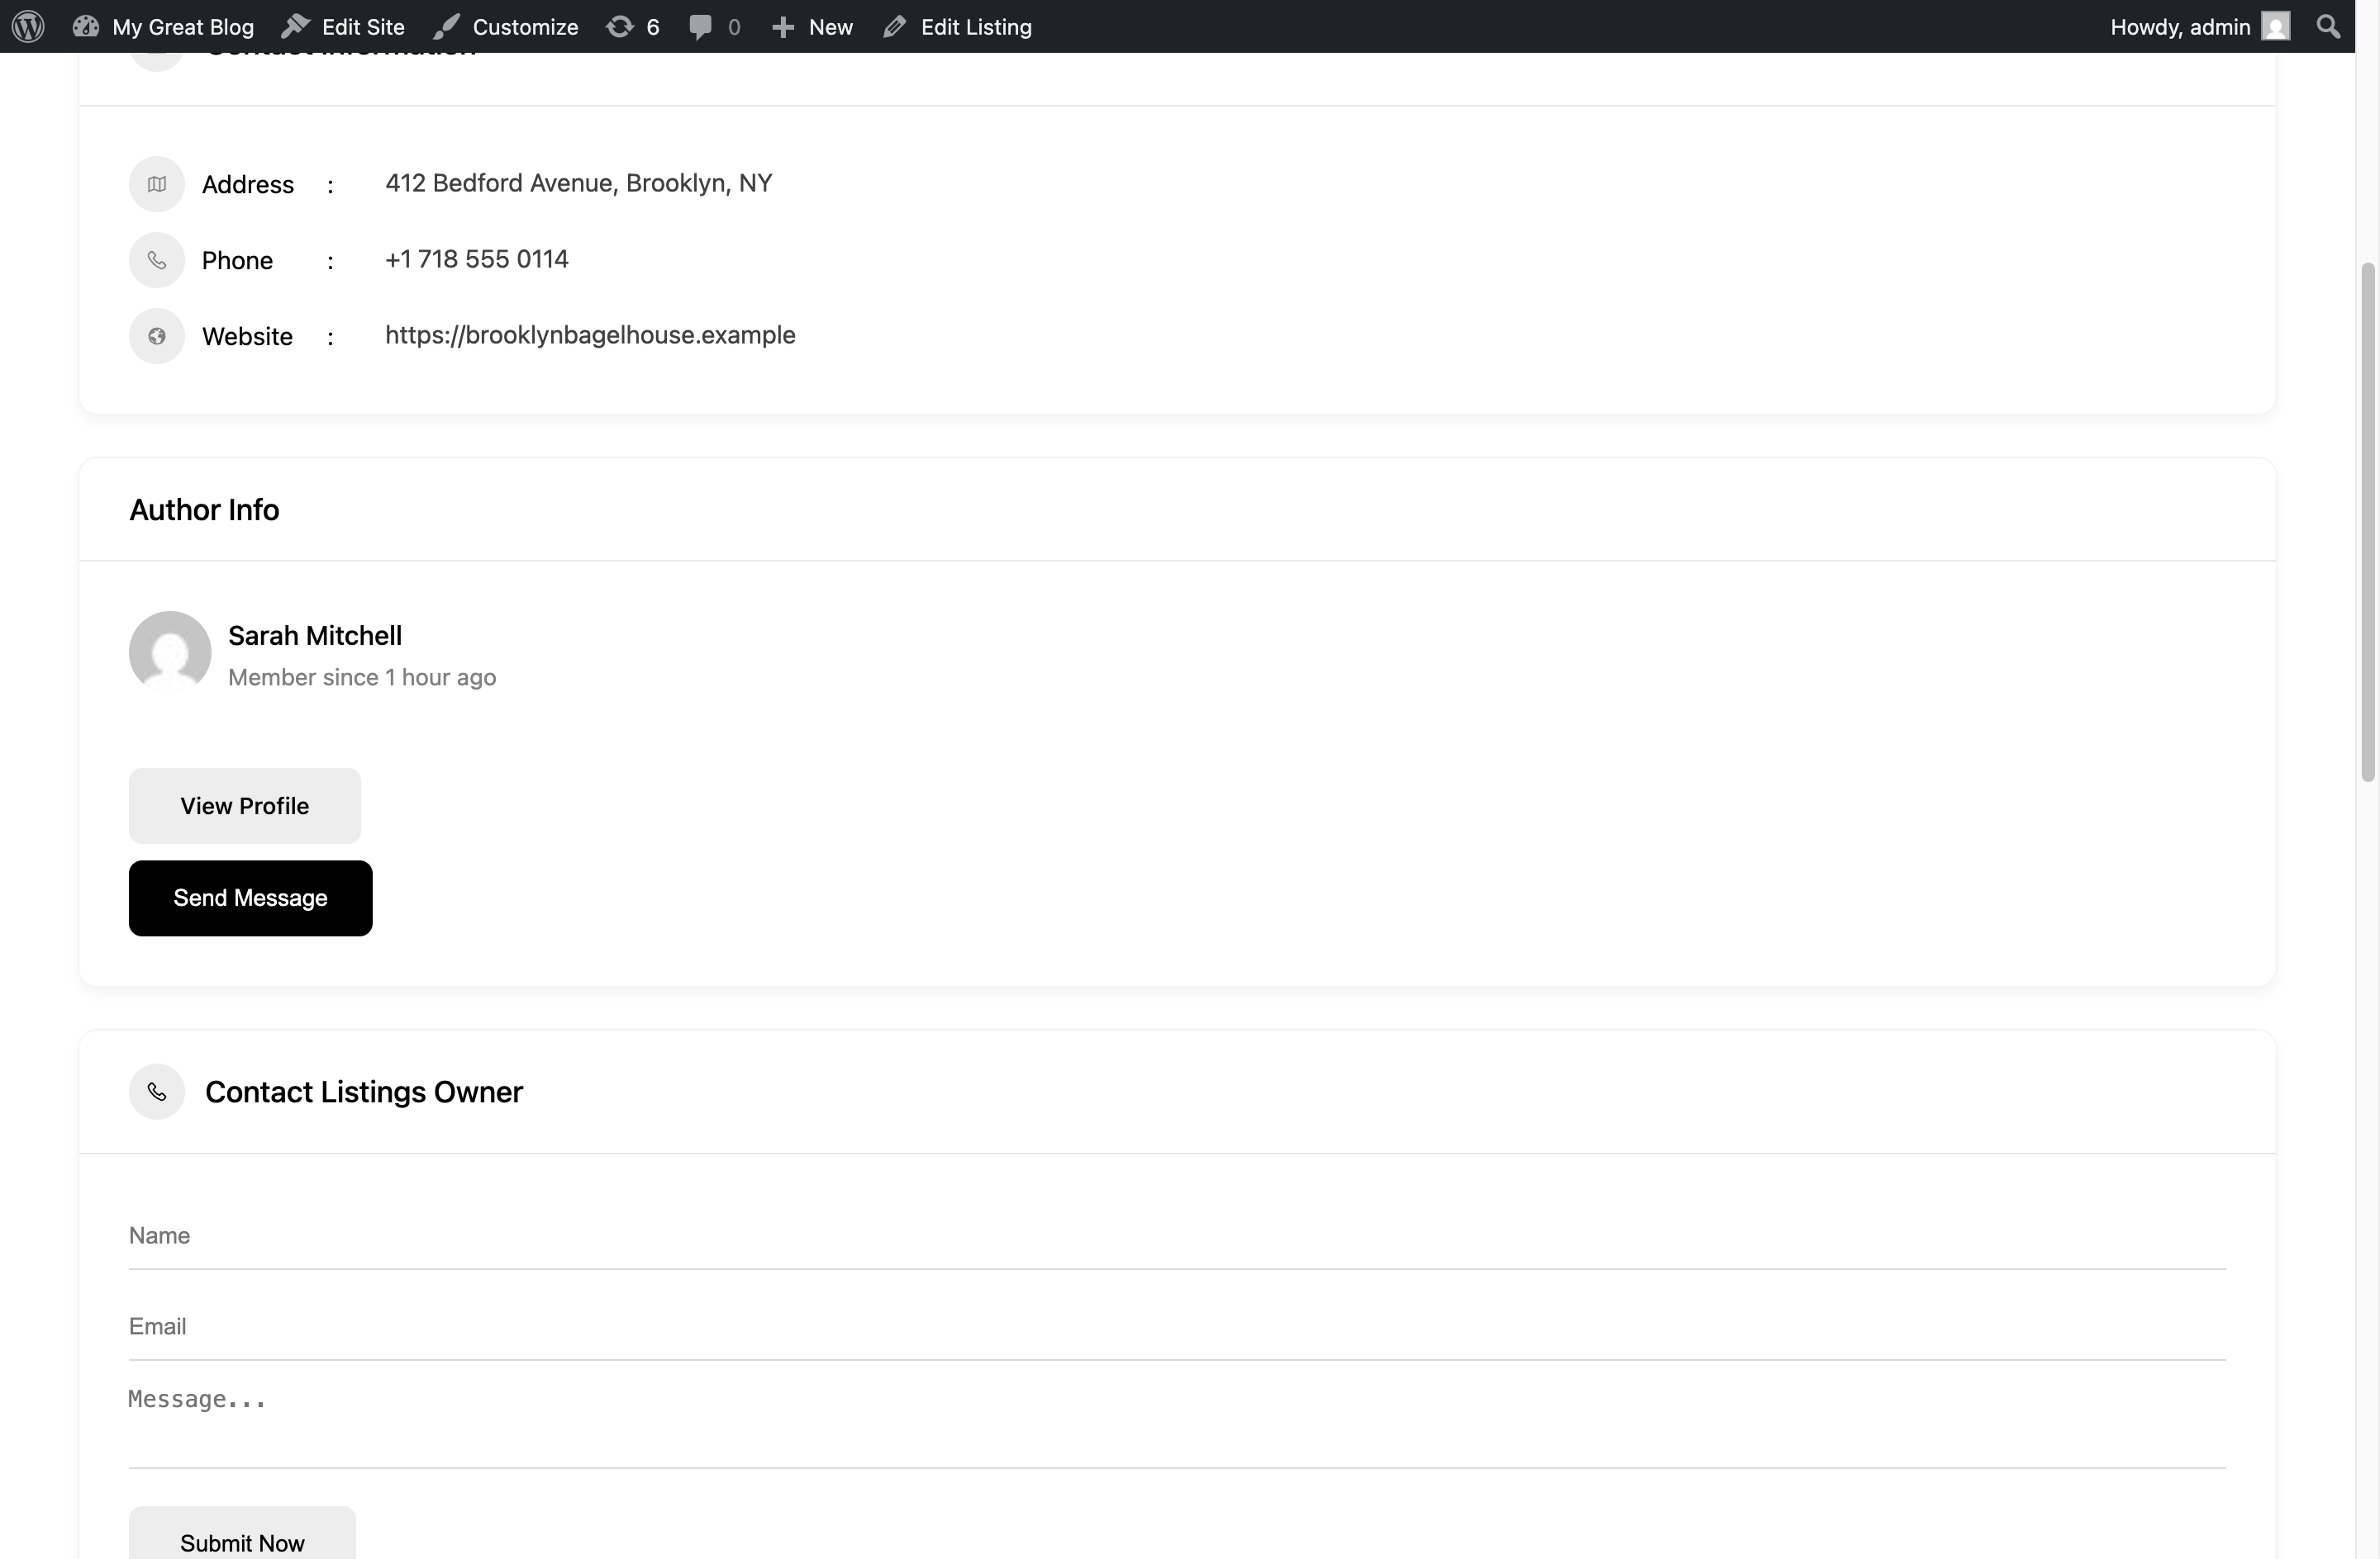Click the Submit Now button
Image resolution: width=2380 pixels, height=1559 pixels.
(242, 1534)
